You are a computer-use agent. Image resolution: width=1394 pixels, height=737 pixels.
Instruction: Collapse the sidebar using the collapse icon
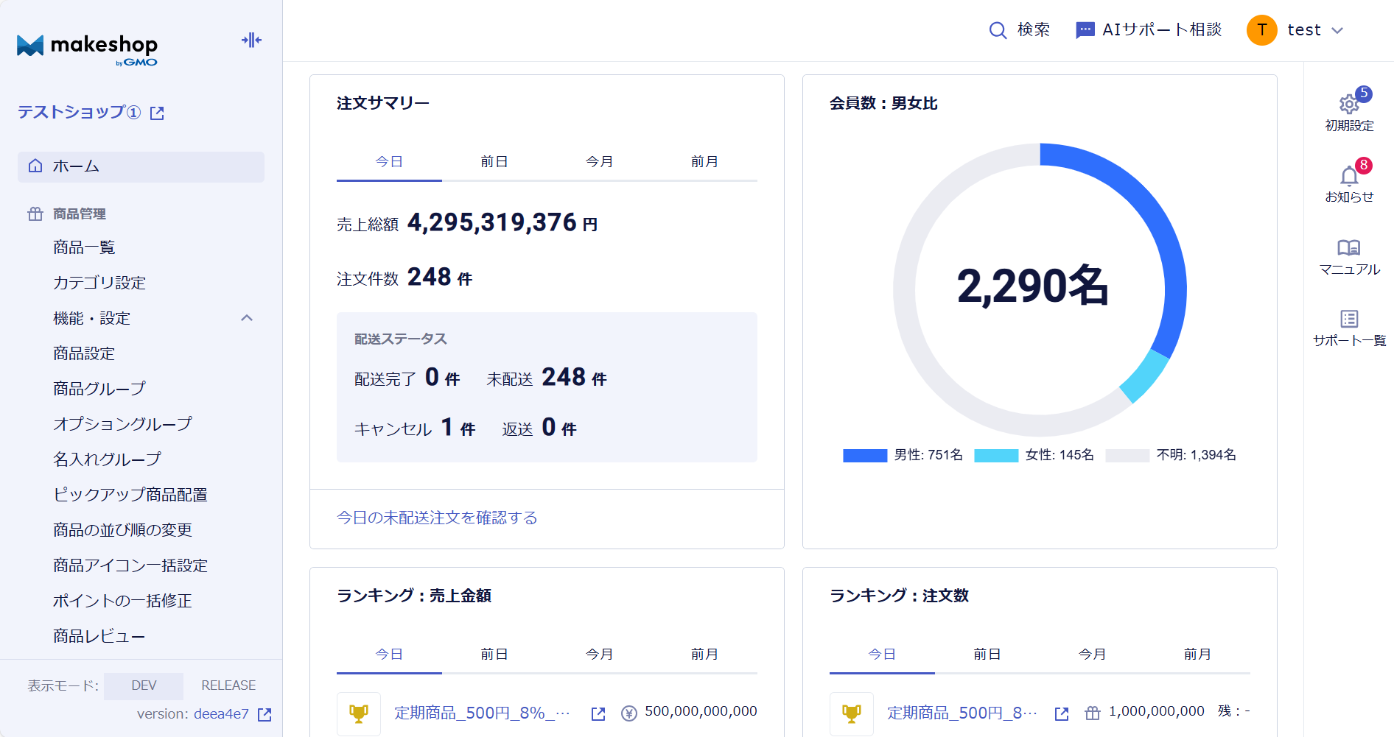(x=251, y=40)
